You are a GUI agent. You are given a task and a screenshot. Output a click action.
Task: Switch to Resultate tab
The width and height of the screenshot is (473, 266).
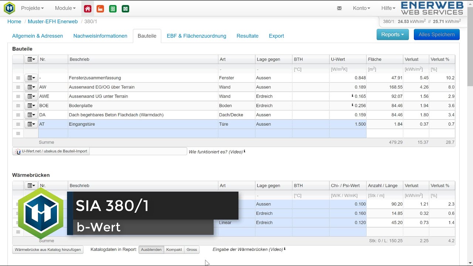tap(248, 36)
